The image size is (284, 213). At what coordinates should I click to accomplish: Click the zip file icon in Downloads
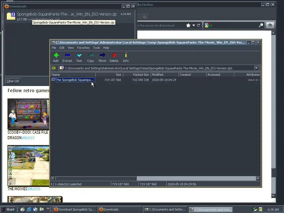click(x=11, y=16)
